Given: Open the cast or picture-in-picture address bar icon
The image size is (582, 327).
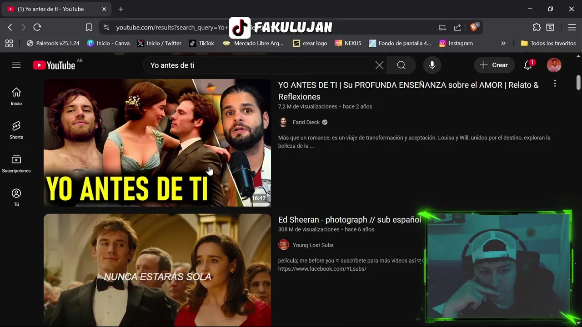Looking at the screenshot, I should [x=442, y=27].
